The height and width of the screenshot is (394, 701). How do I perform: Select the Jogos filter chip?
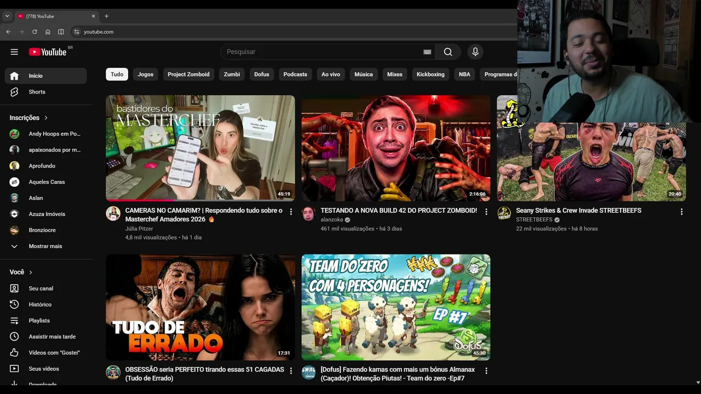[146, 74]
